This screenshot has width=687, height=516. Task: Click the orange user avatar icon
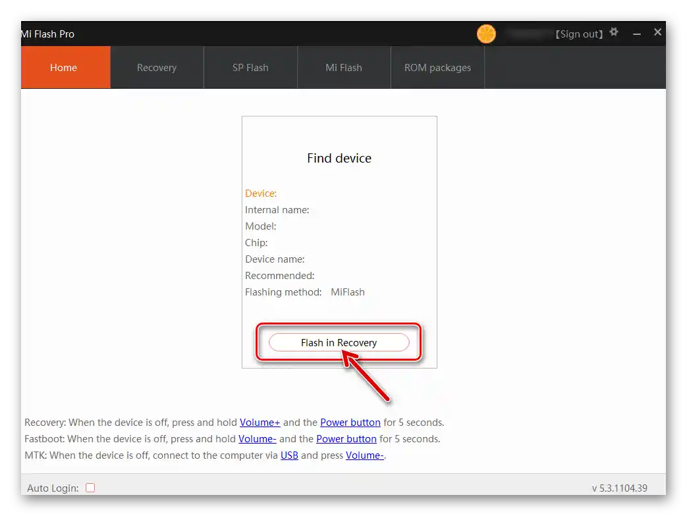click(486, 34)
